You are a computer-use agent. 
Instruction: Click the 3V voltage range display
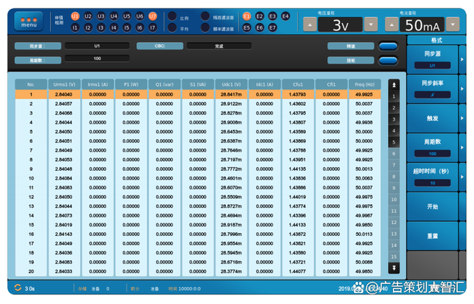point(341,24)
